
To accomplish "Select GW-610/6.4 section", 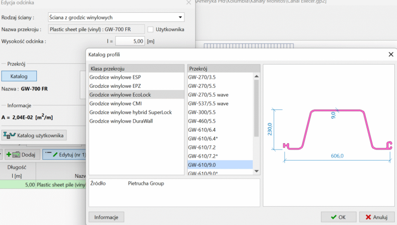I will coord(203,130).
